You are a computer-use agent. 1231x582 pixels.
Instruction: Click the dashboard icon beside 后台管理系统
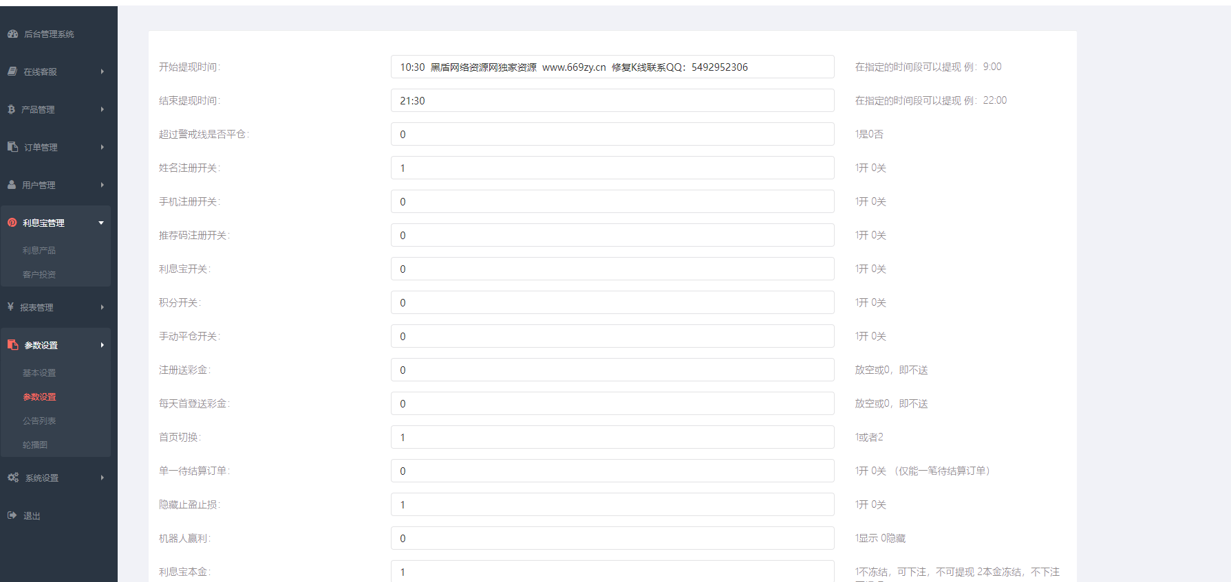(12, 34)
